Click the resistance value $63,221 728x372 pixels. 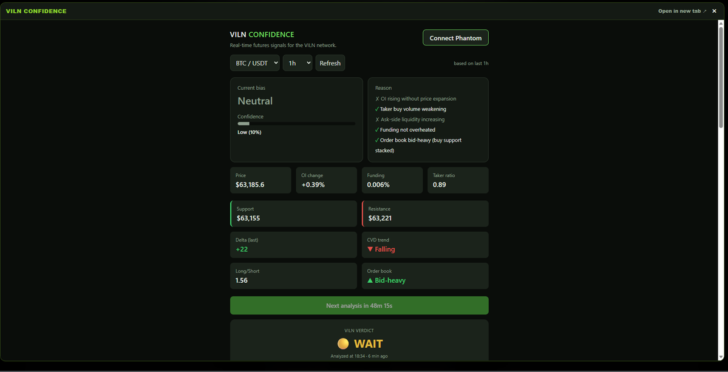(x=380, y=218)
